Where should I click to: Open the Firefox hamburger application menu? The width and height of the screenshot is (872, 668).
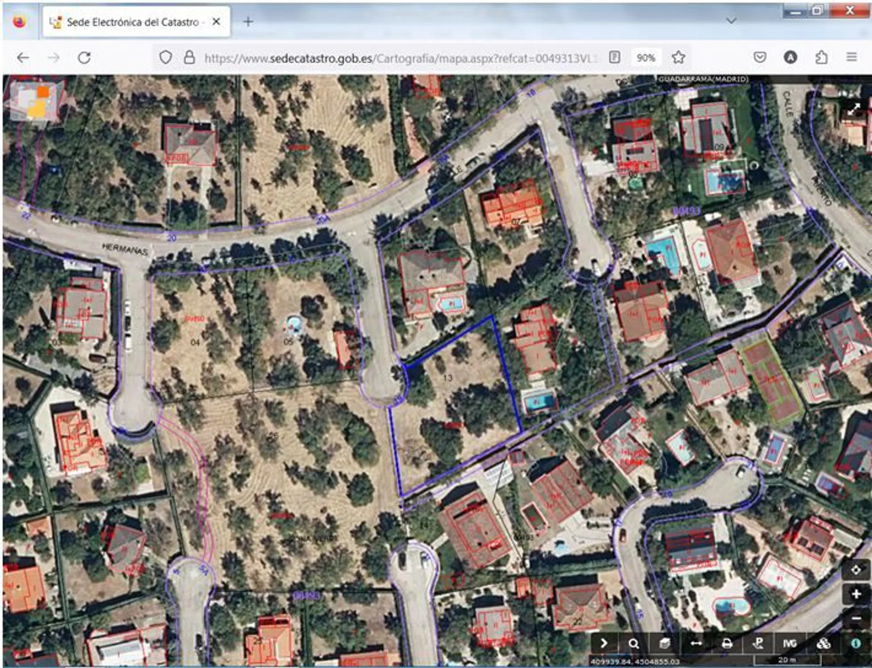[852, 57]
